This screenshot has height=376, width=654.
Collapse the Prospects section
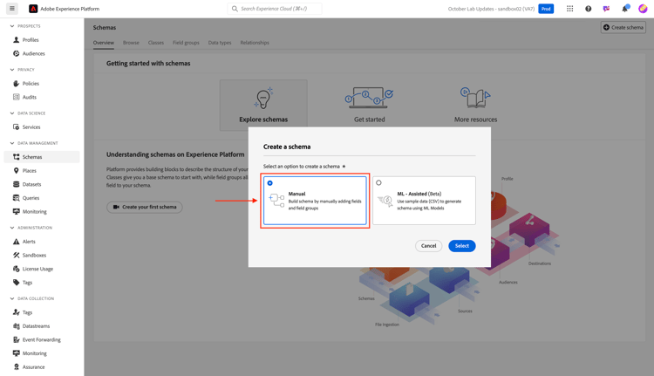click(x=12, y=26)
